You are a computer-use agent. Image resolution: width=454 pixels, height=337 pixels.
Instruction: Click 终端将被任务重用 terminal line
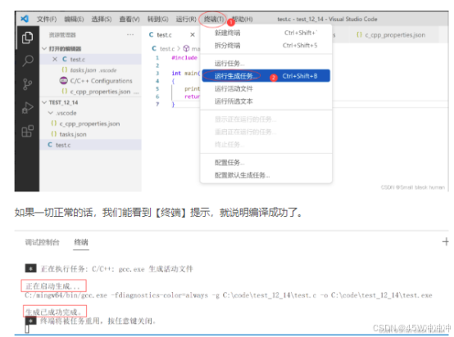[98, 321]
